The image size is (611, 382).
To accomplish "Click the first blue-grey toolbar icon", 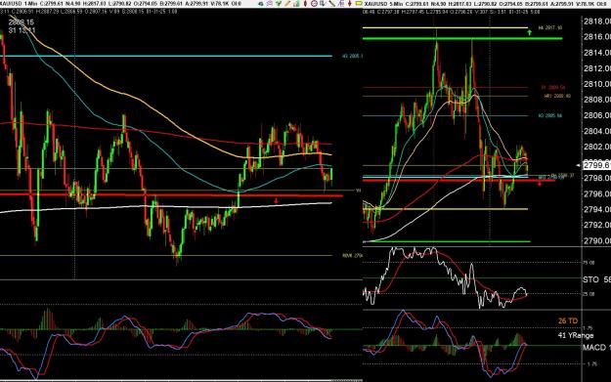I will pos(261,4).
